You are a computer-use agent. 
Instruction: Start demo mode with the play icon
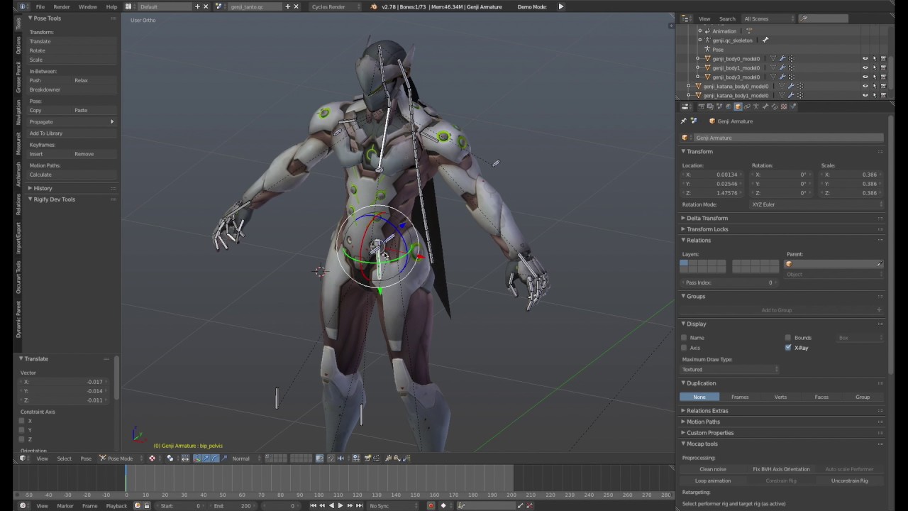click(x=560, y=6)
